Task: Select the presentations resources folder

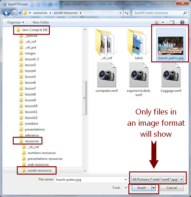Action: [42, 159]
